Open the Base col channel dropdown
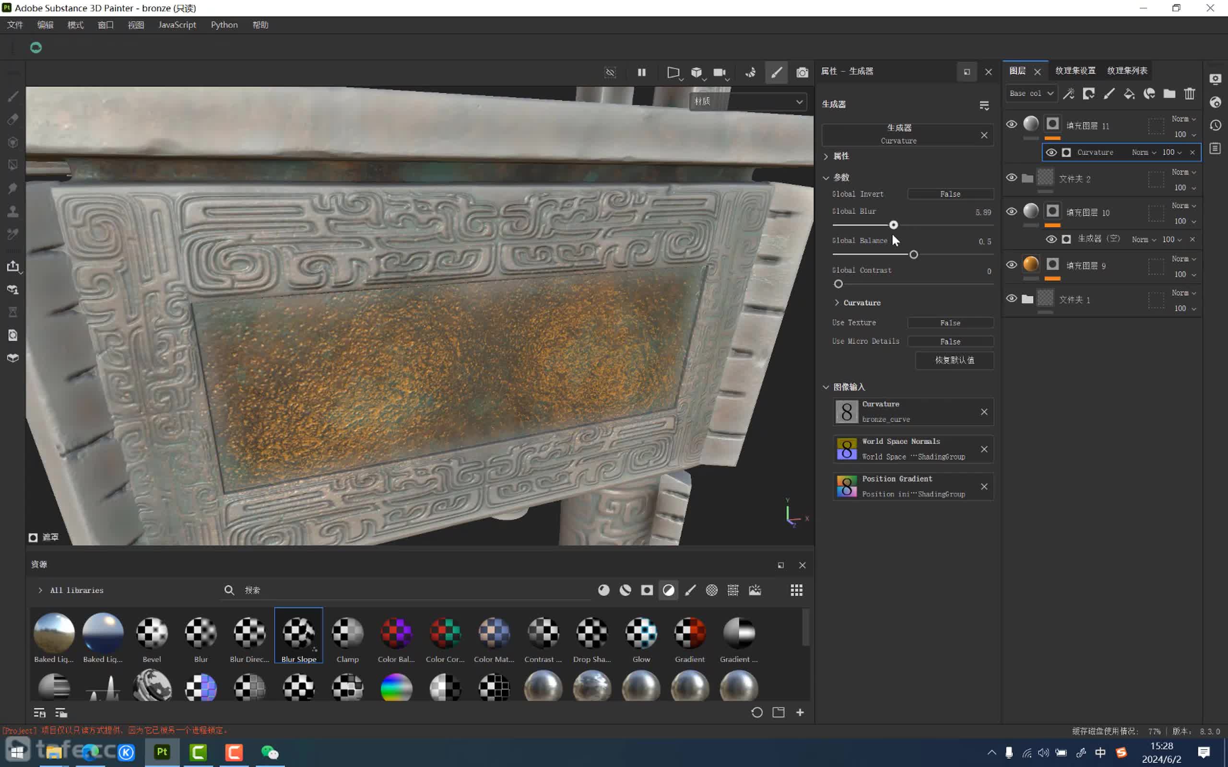 point(1031,93)
